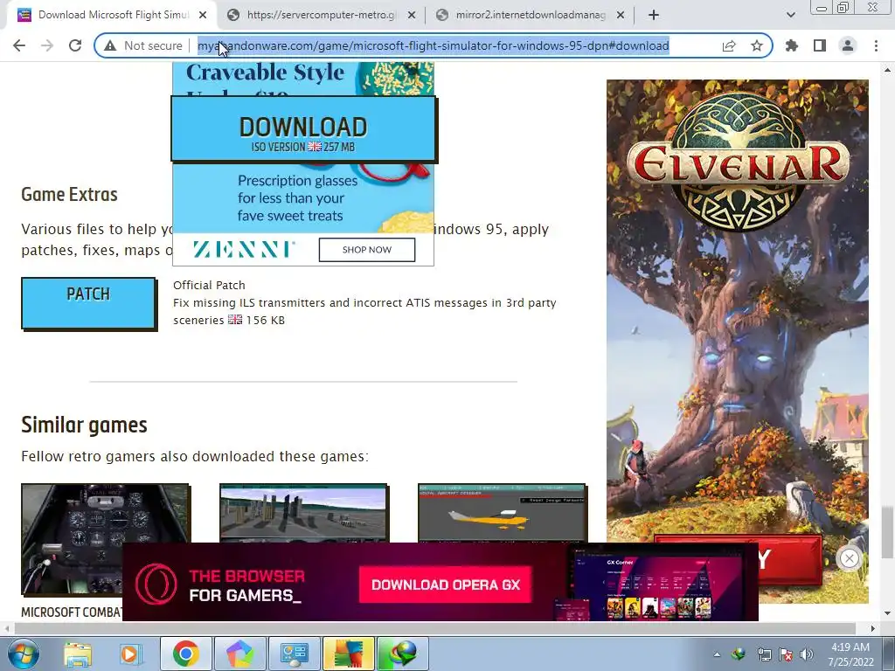Open Internet Download Manager taskbar icon
Image resolution: width=895 pixels, height=671 pixels.
tap(402, 654)
